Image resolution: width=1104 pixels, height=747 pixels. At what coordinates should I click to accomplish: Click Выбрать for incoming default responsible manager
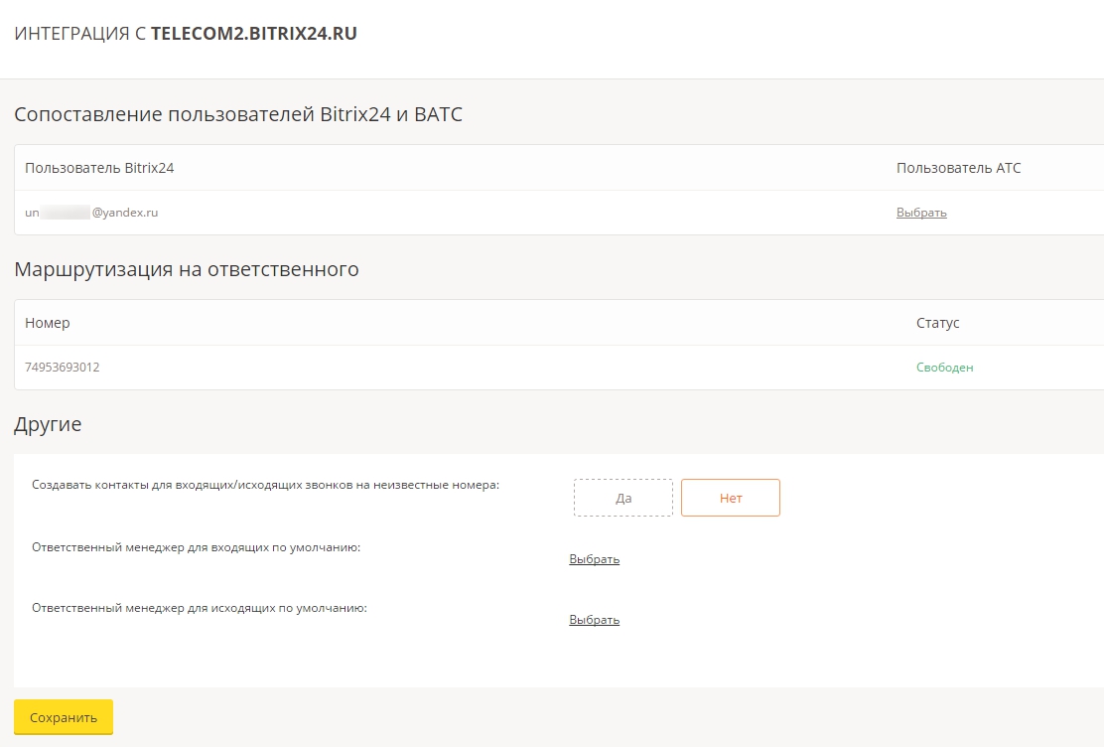coord(594,558)
